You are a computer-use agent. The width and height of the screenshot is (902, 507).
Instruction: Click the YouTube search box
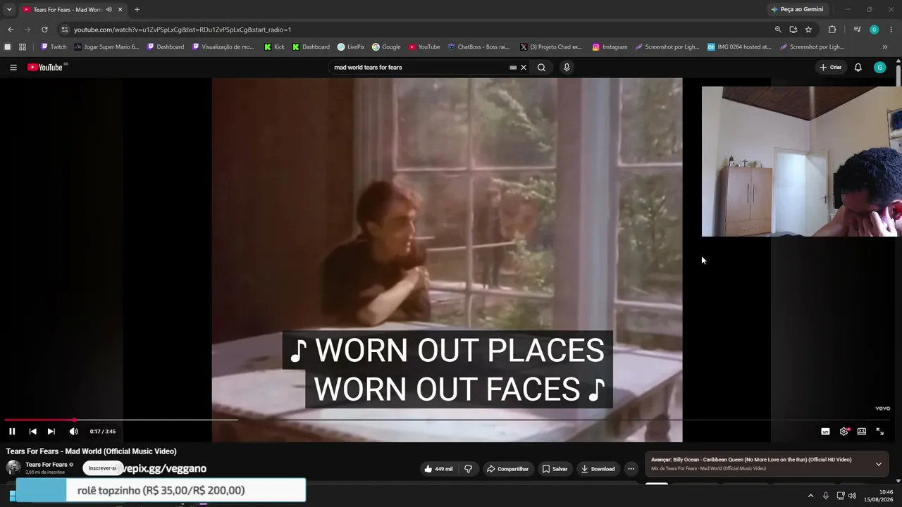(x=419, y=68)
